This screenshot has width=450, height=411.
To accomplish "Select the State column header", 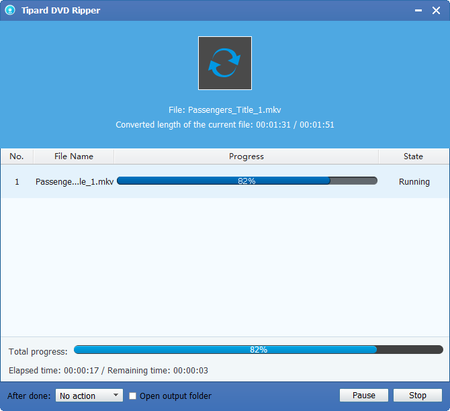I will (x=413, y=156).
